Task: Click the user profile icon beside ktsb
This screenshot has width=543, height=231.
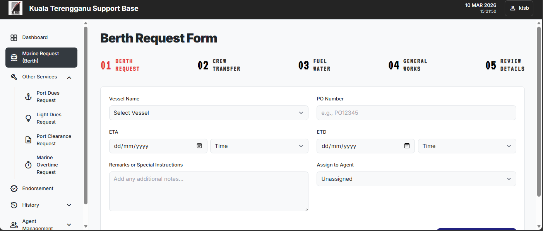Action: 512,8
